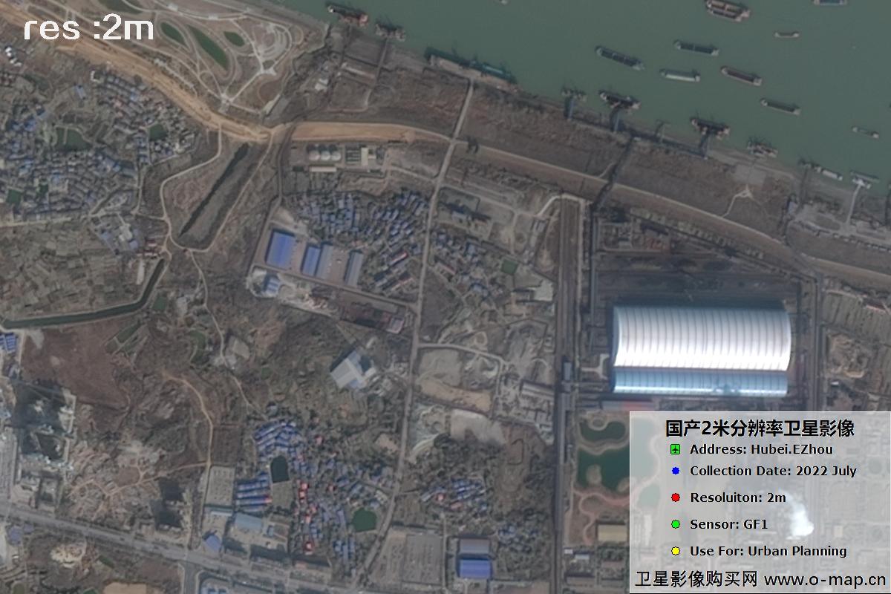
Task: Click the large white arched-roof building
Action: (700, 347)
